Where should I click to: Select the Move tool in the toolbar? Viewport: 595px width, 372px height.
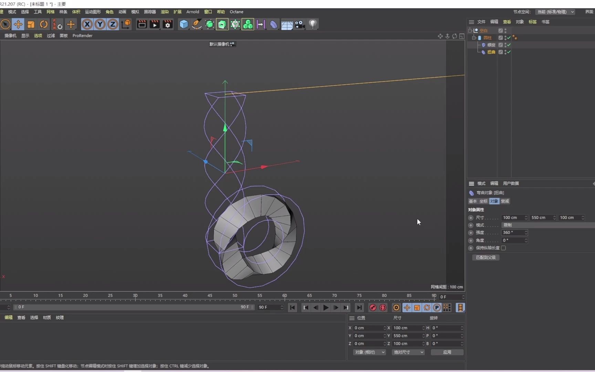click(x=18, y=24)
